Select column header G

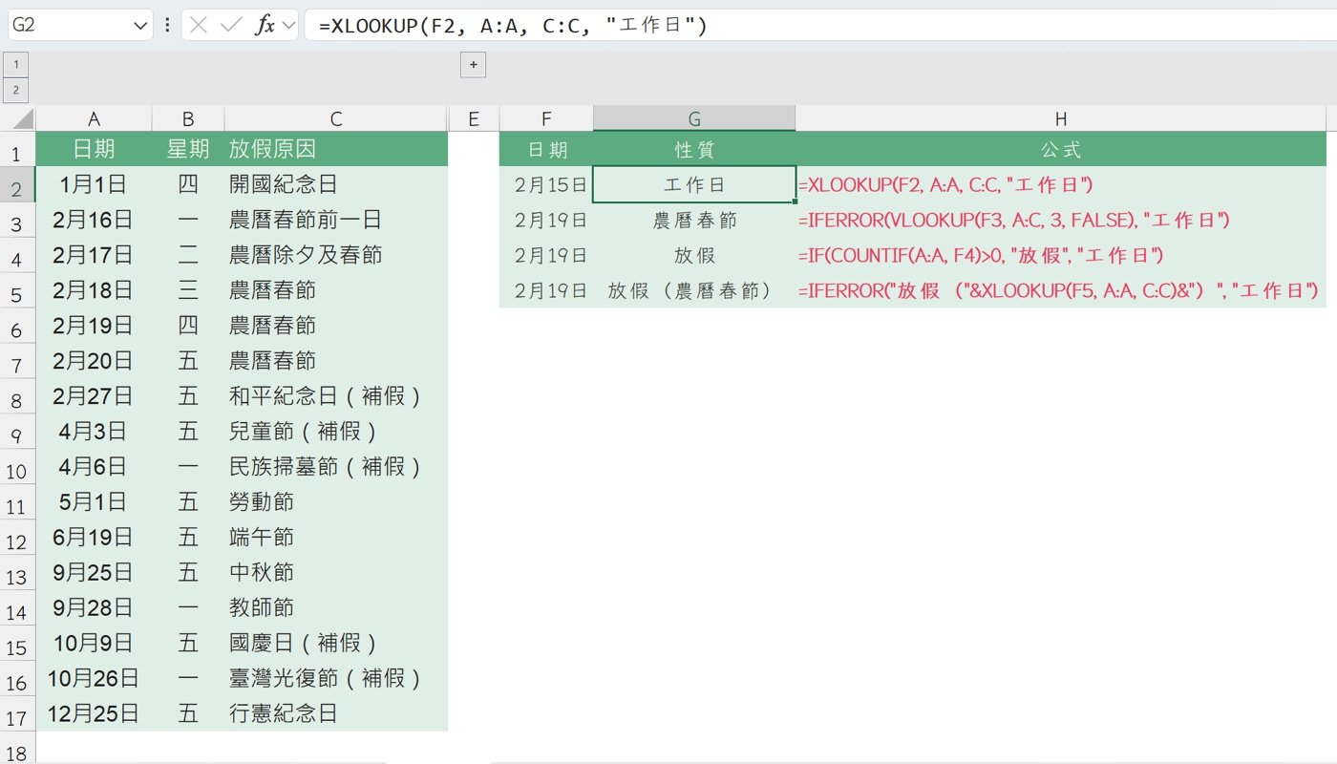(694, 117)
